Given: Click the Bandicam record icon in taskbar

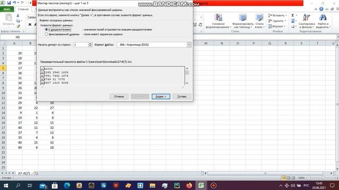Looking at the screenshot, I should point(213,185).
